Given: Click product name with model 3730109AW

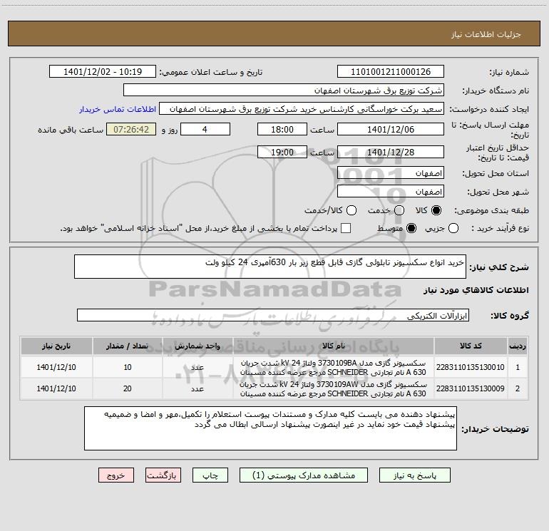Looking at the screenshot, I should coord(333,389).
